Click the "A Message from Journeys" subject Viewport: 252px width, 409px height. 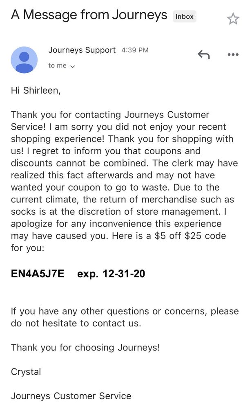click(x=89, y=15)
